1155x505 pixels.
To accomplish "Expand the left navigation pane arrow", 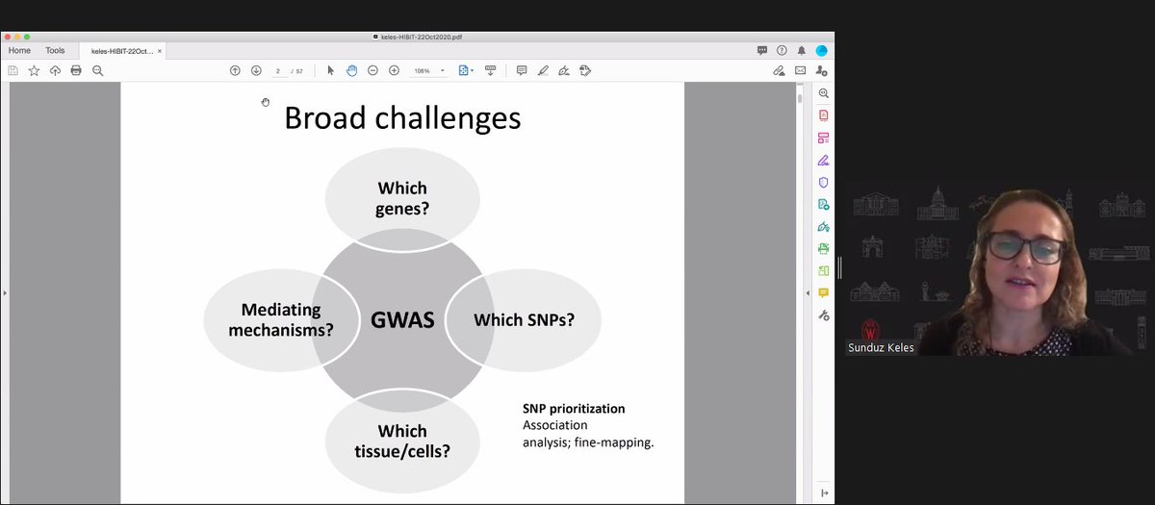I will 5,292.
